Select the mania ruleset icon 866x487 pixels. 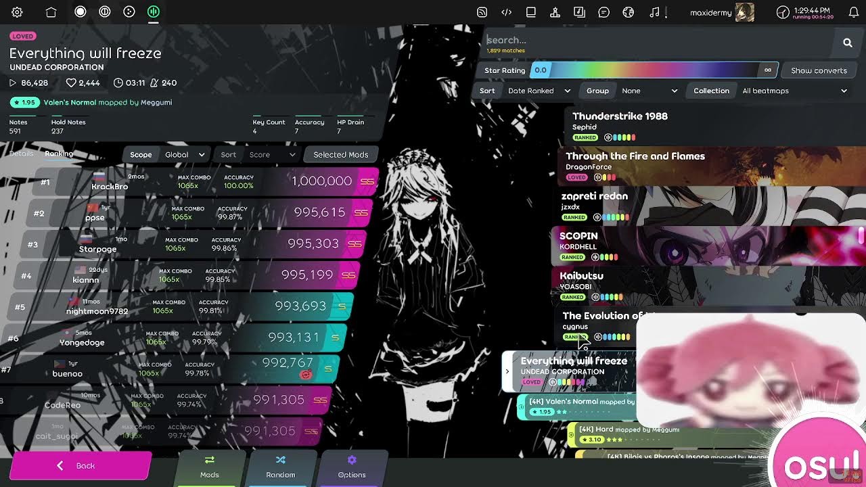(x=154, y=11)
